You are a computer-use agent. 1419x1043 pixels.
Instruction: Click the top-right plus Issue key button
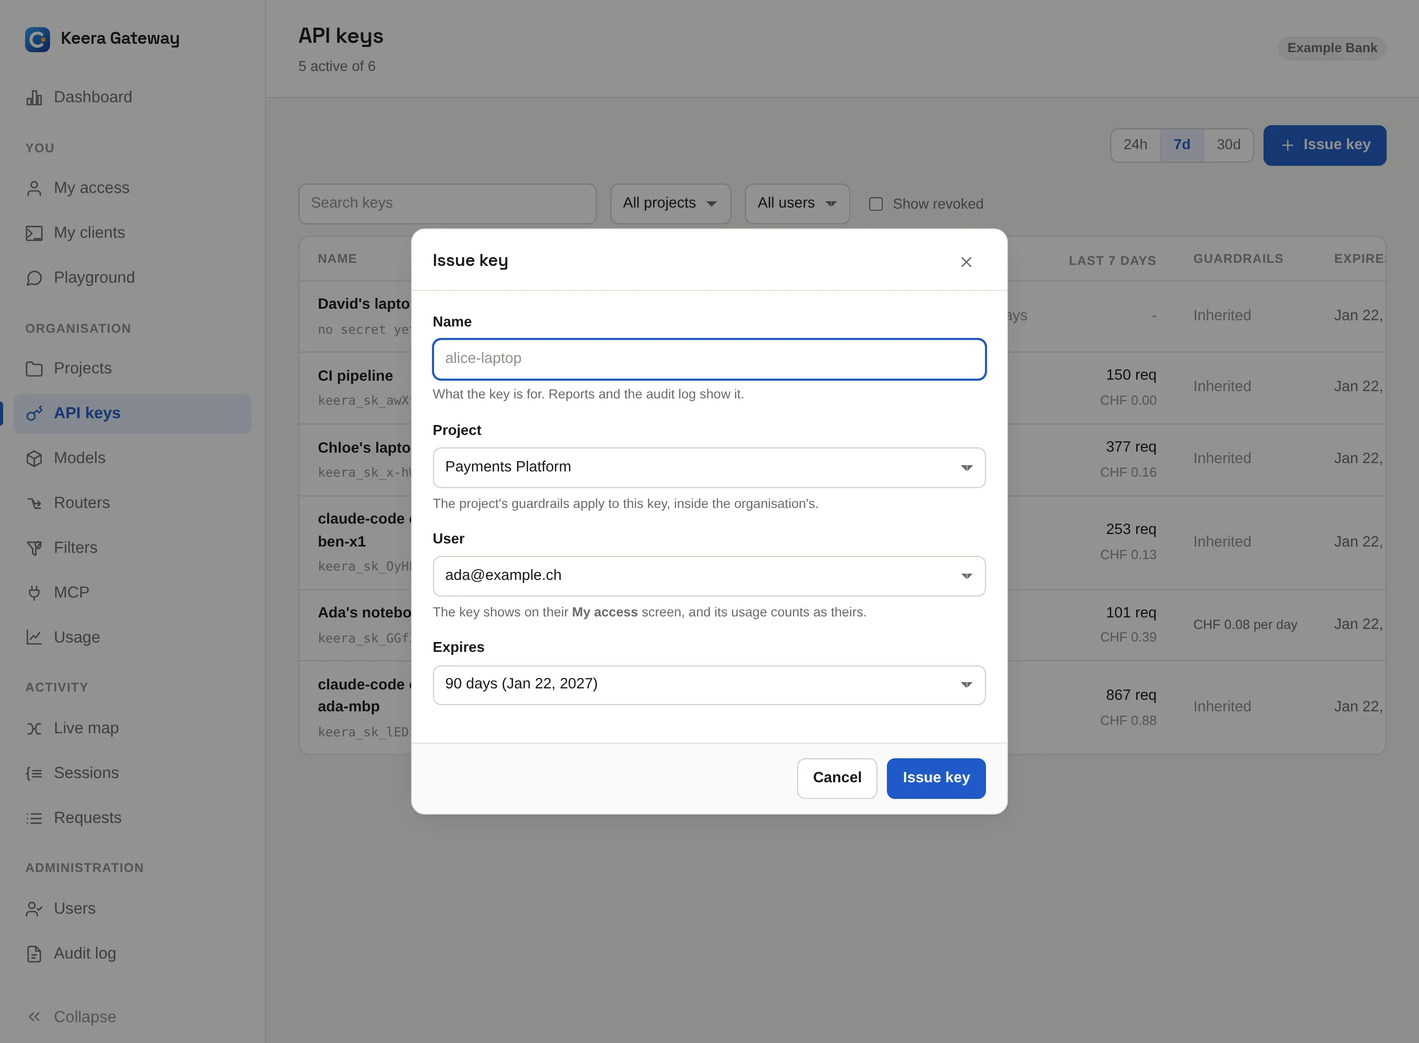pos(1325,145)
